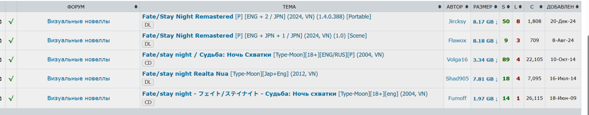This screenshot has height=115, width=589.
Task: Click the DL tag under Remastered Portable topic
Action: [x=148, y=25]
